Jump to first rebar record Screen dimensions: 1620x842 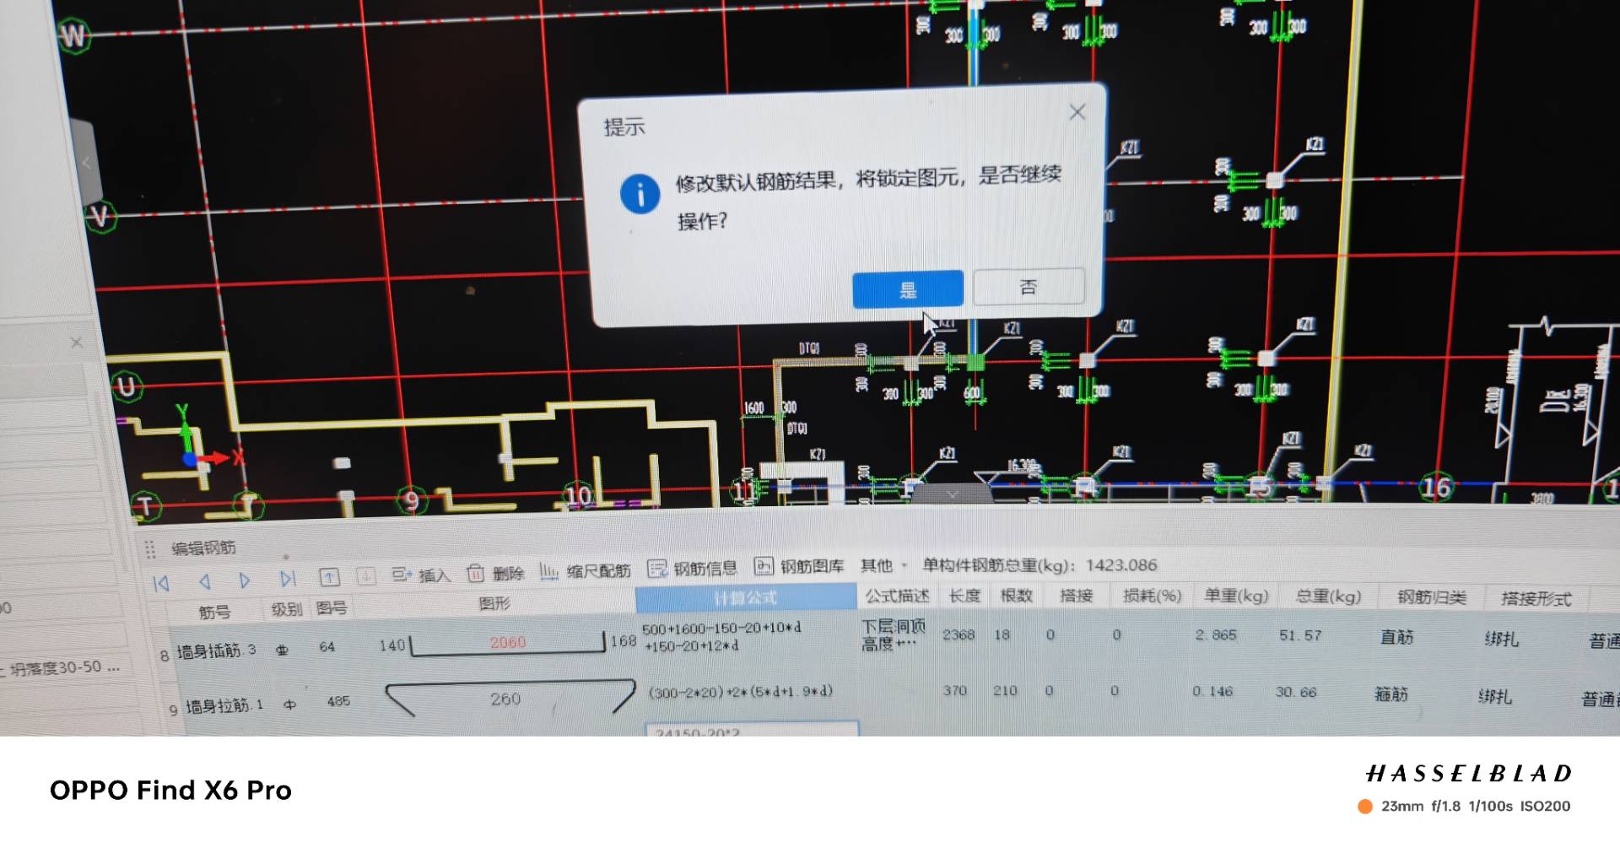pyautogui.click(x=161, y=583)
